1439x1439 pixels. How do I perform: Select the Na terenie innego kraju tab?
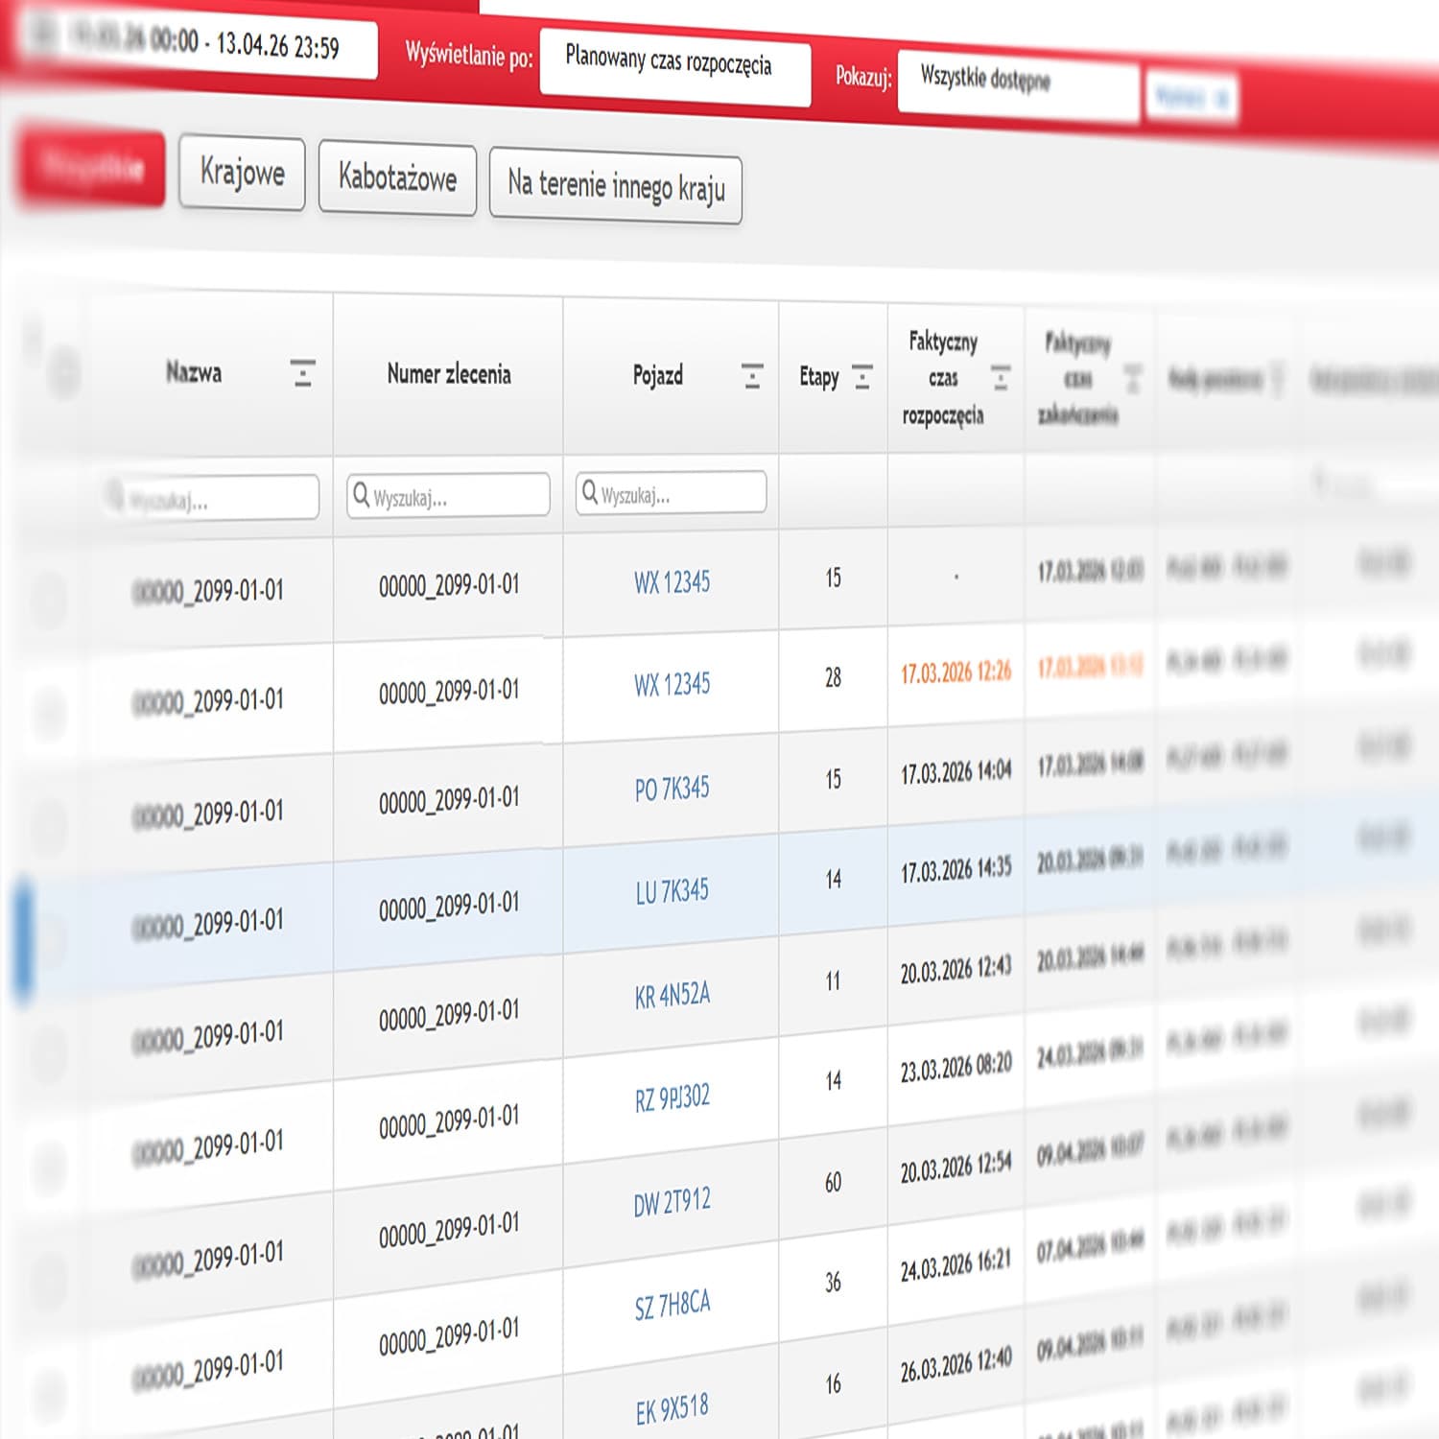[615, 186]
